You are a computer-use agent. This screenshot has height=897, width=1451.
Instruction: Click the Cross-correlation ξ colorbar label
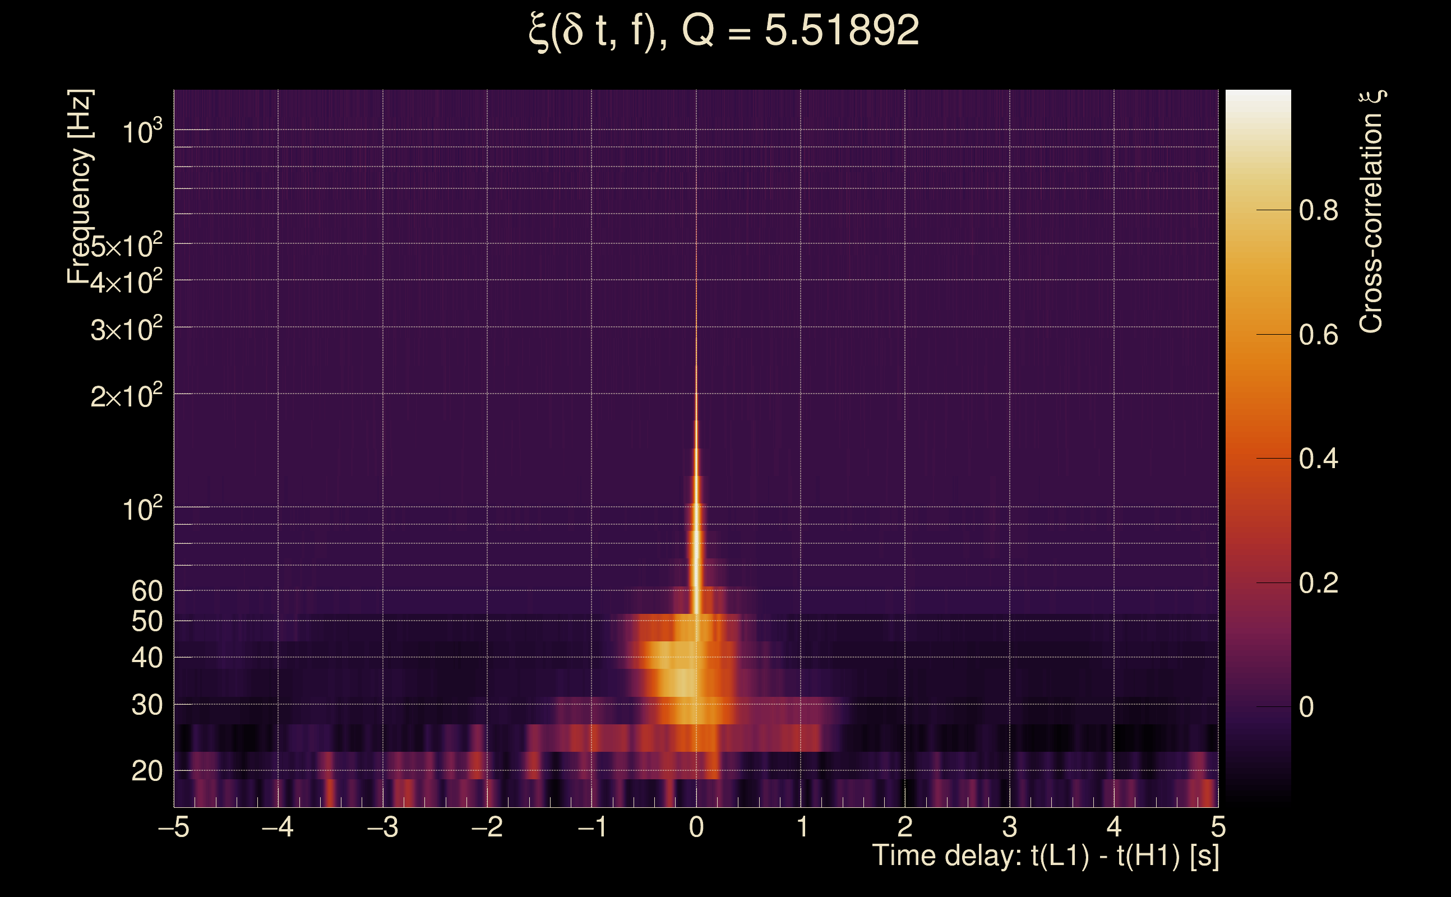tap(1371, 212)
